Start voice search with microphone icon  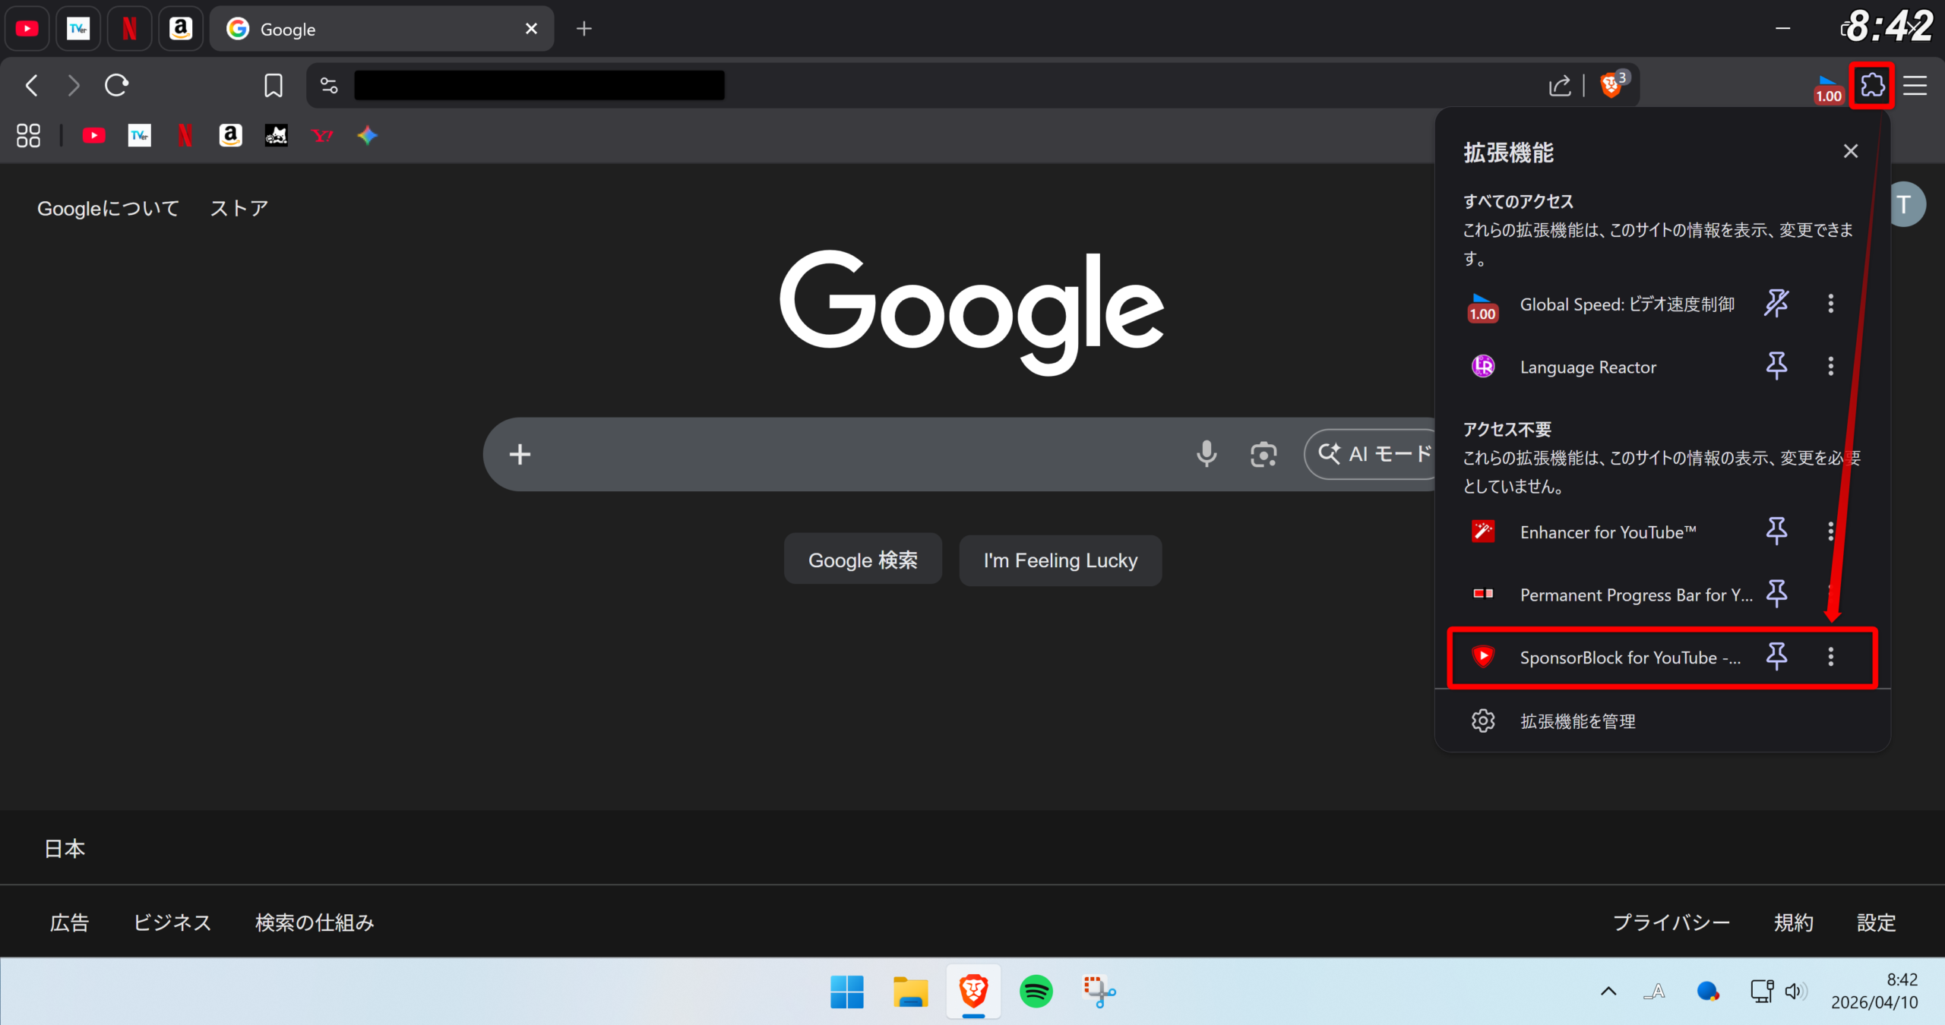pos(1206,454)
